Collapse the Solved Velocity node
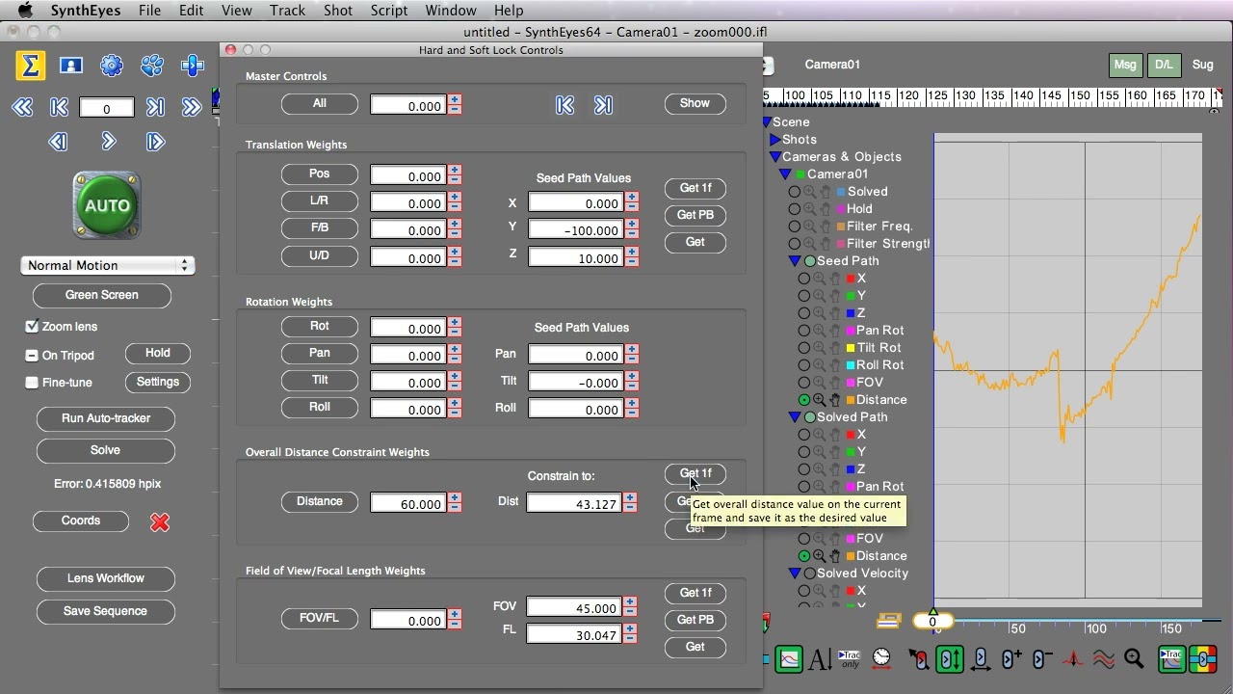The image size is (1233, 694). 795,574
